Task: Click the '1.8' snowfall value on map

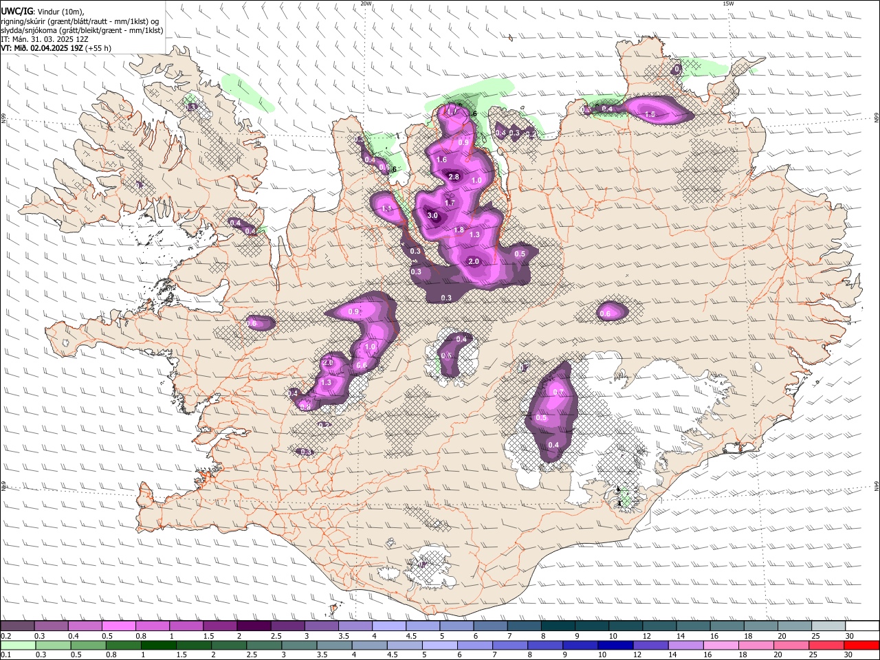Action: click(459, 230)
